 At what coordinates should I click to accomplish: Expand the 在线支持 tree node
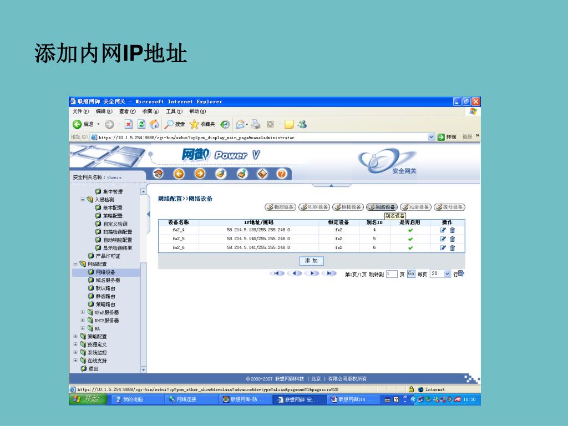[x=75, y=361]
